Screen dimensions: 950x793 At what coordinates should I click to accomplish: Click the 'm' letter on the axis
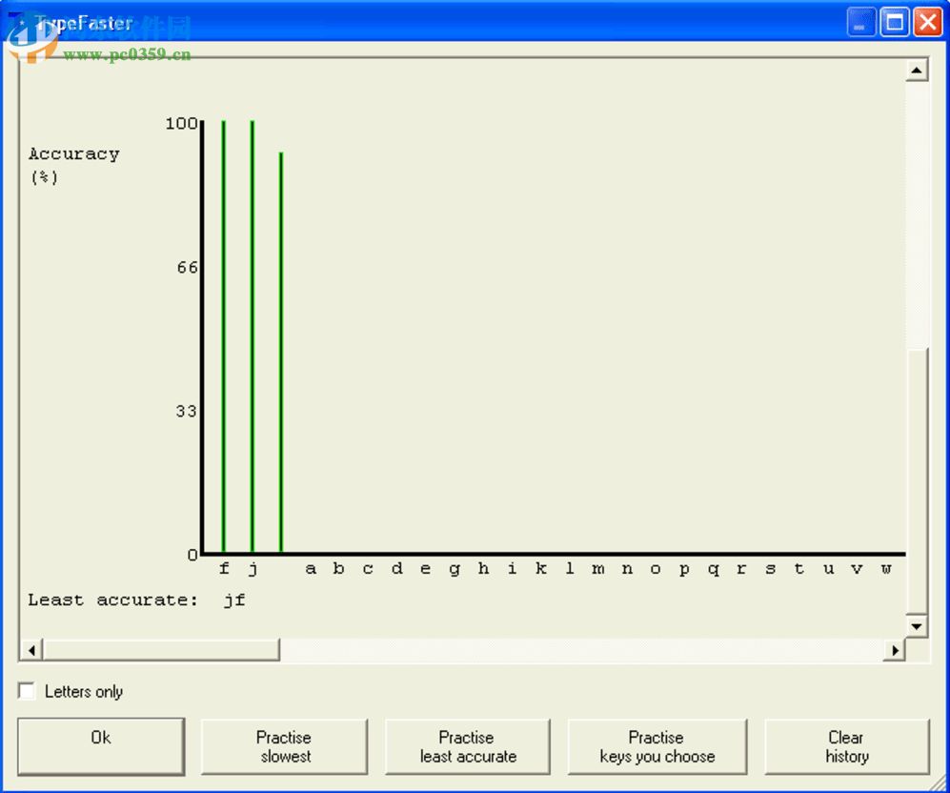[598, 569]
